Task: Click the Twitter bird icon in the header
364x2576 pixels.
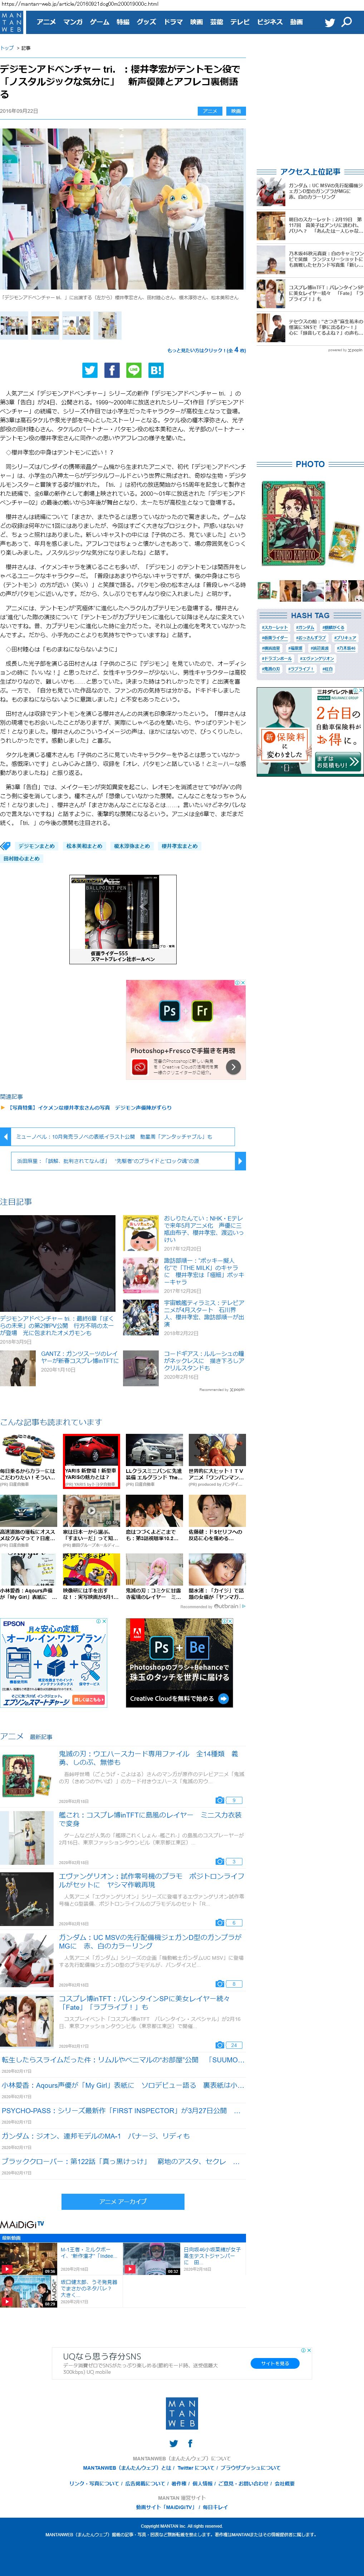Action: pos(329,22)
